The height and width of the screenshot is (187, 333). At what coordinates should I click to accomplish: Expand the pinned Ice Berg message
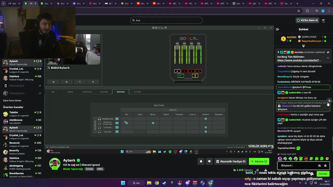pos(328,58)
